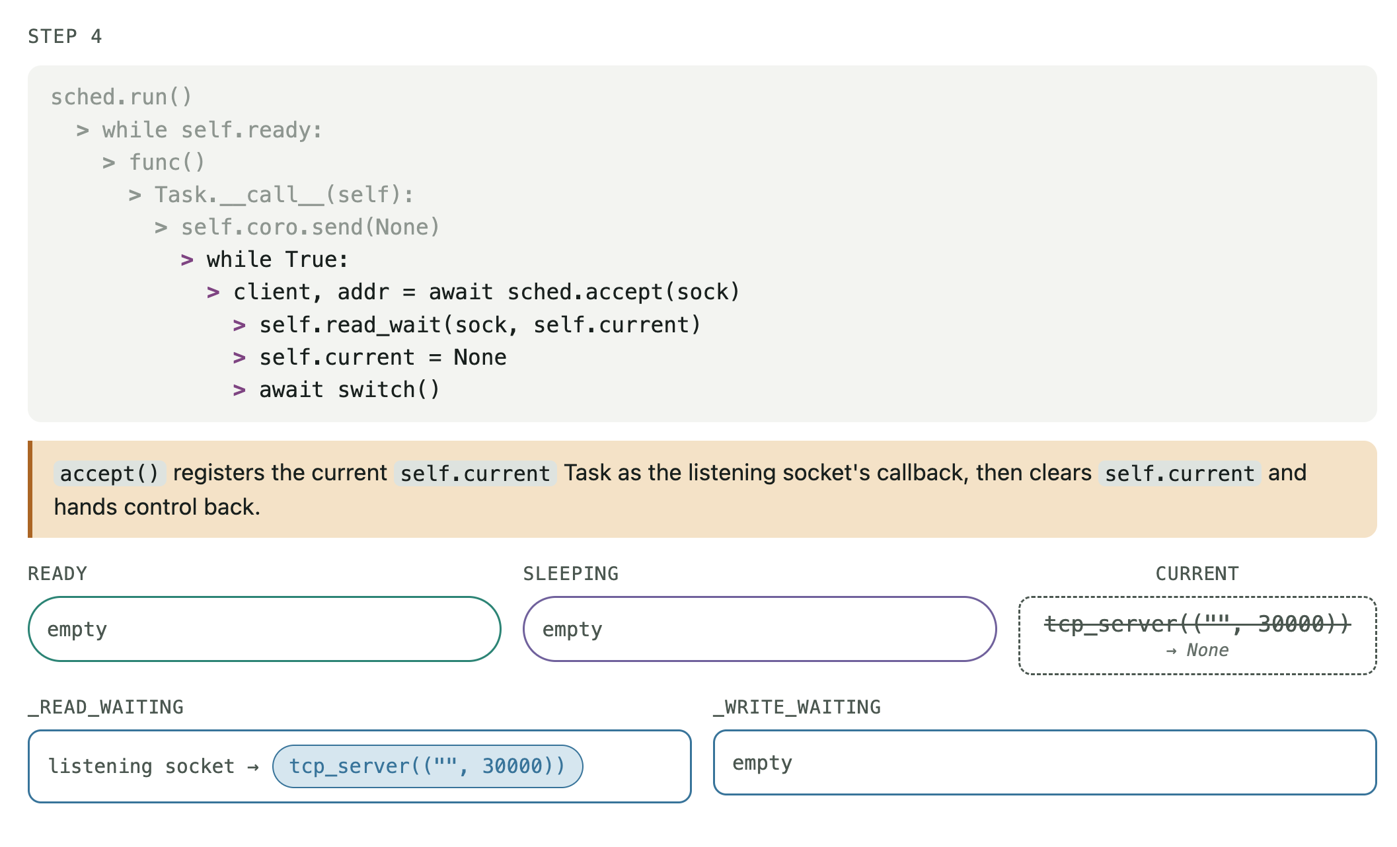Select the empty SLEEPING queue box

point(759,629)
